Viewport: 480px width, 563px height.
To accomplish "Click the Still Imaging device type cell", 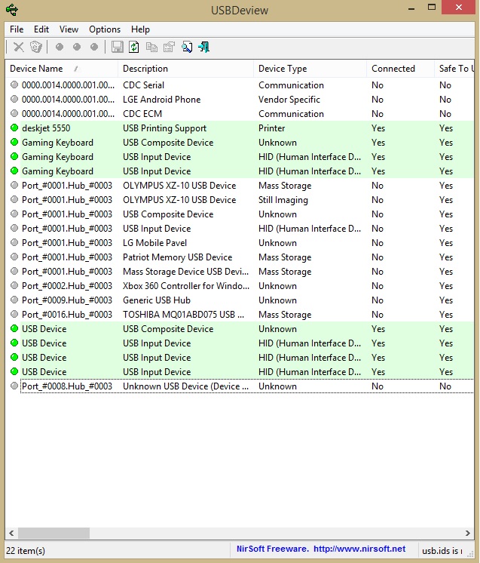I will click(283, 200).
